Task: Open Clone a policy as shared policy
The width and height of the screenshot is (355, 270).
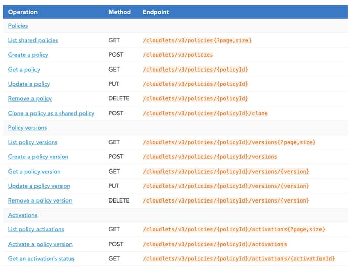Action: point(51,113)
